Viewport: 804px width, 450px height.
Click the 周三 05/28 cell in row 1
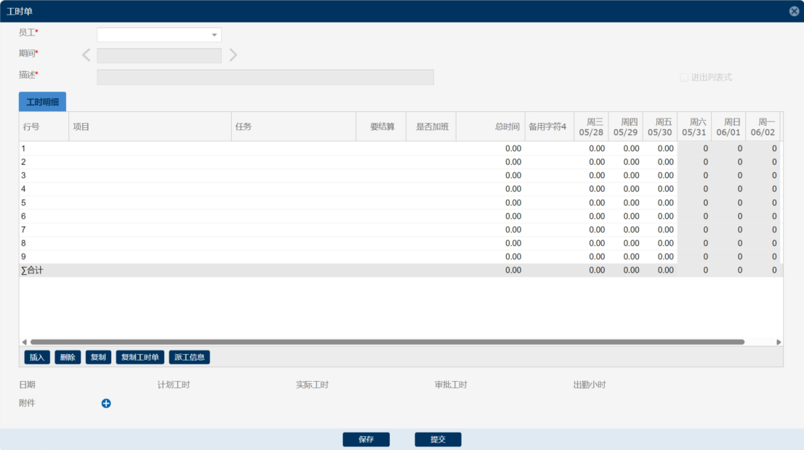click(x=590, y=148)
